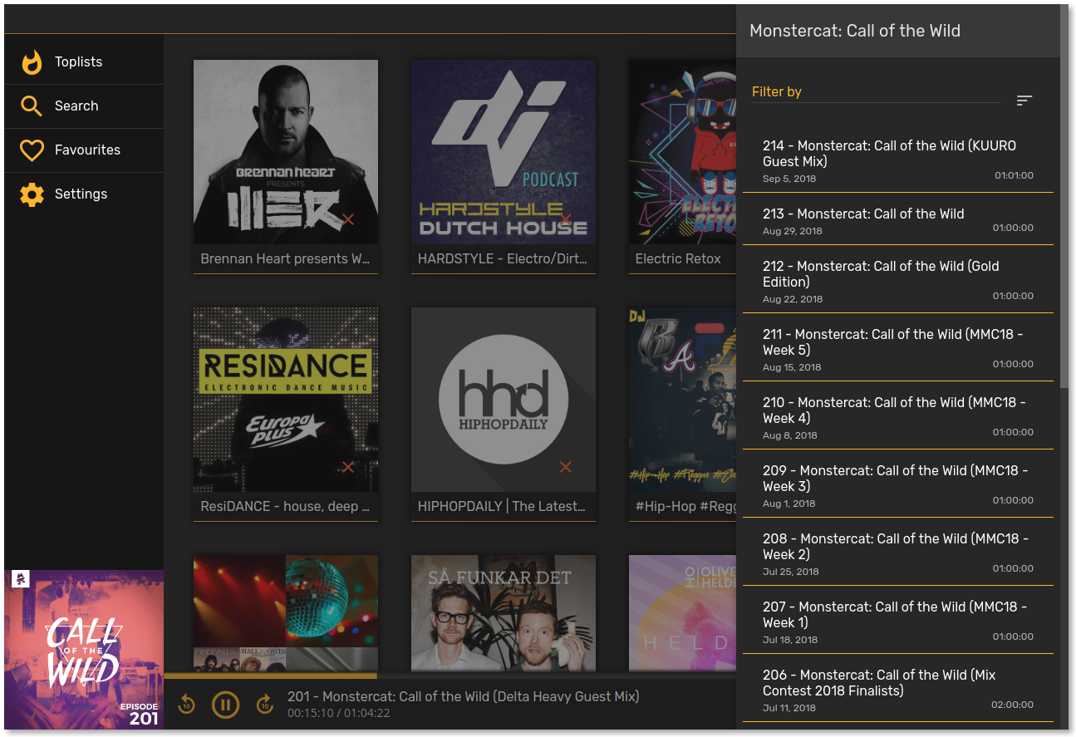
Task: Focus the Filter by input field
Action: click(x=875, y=92)
